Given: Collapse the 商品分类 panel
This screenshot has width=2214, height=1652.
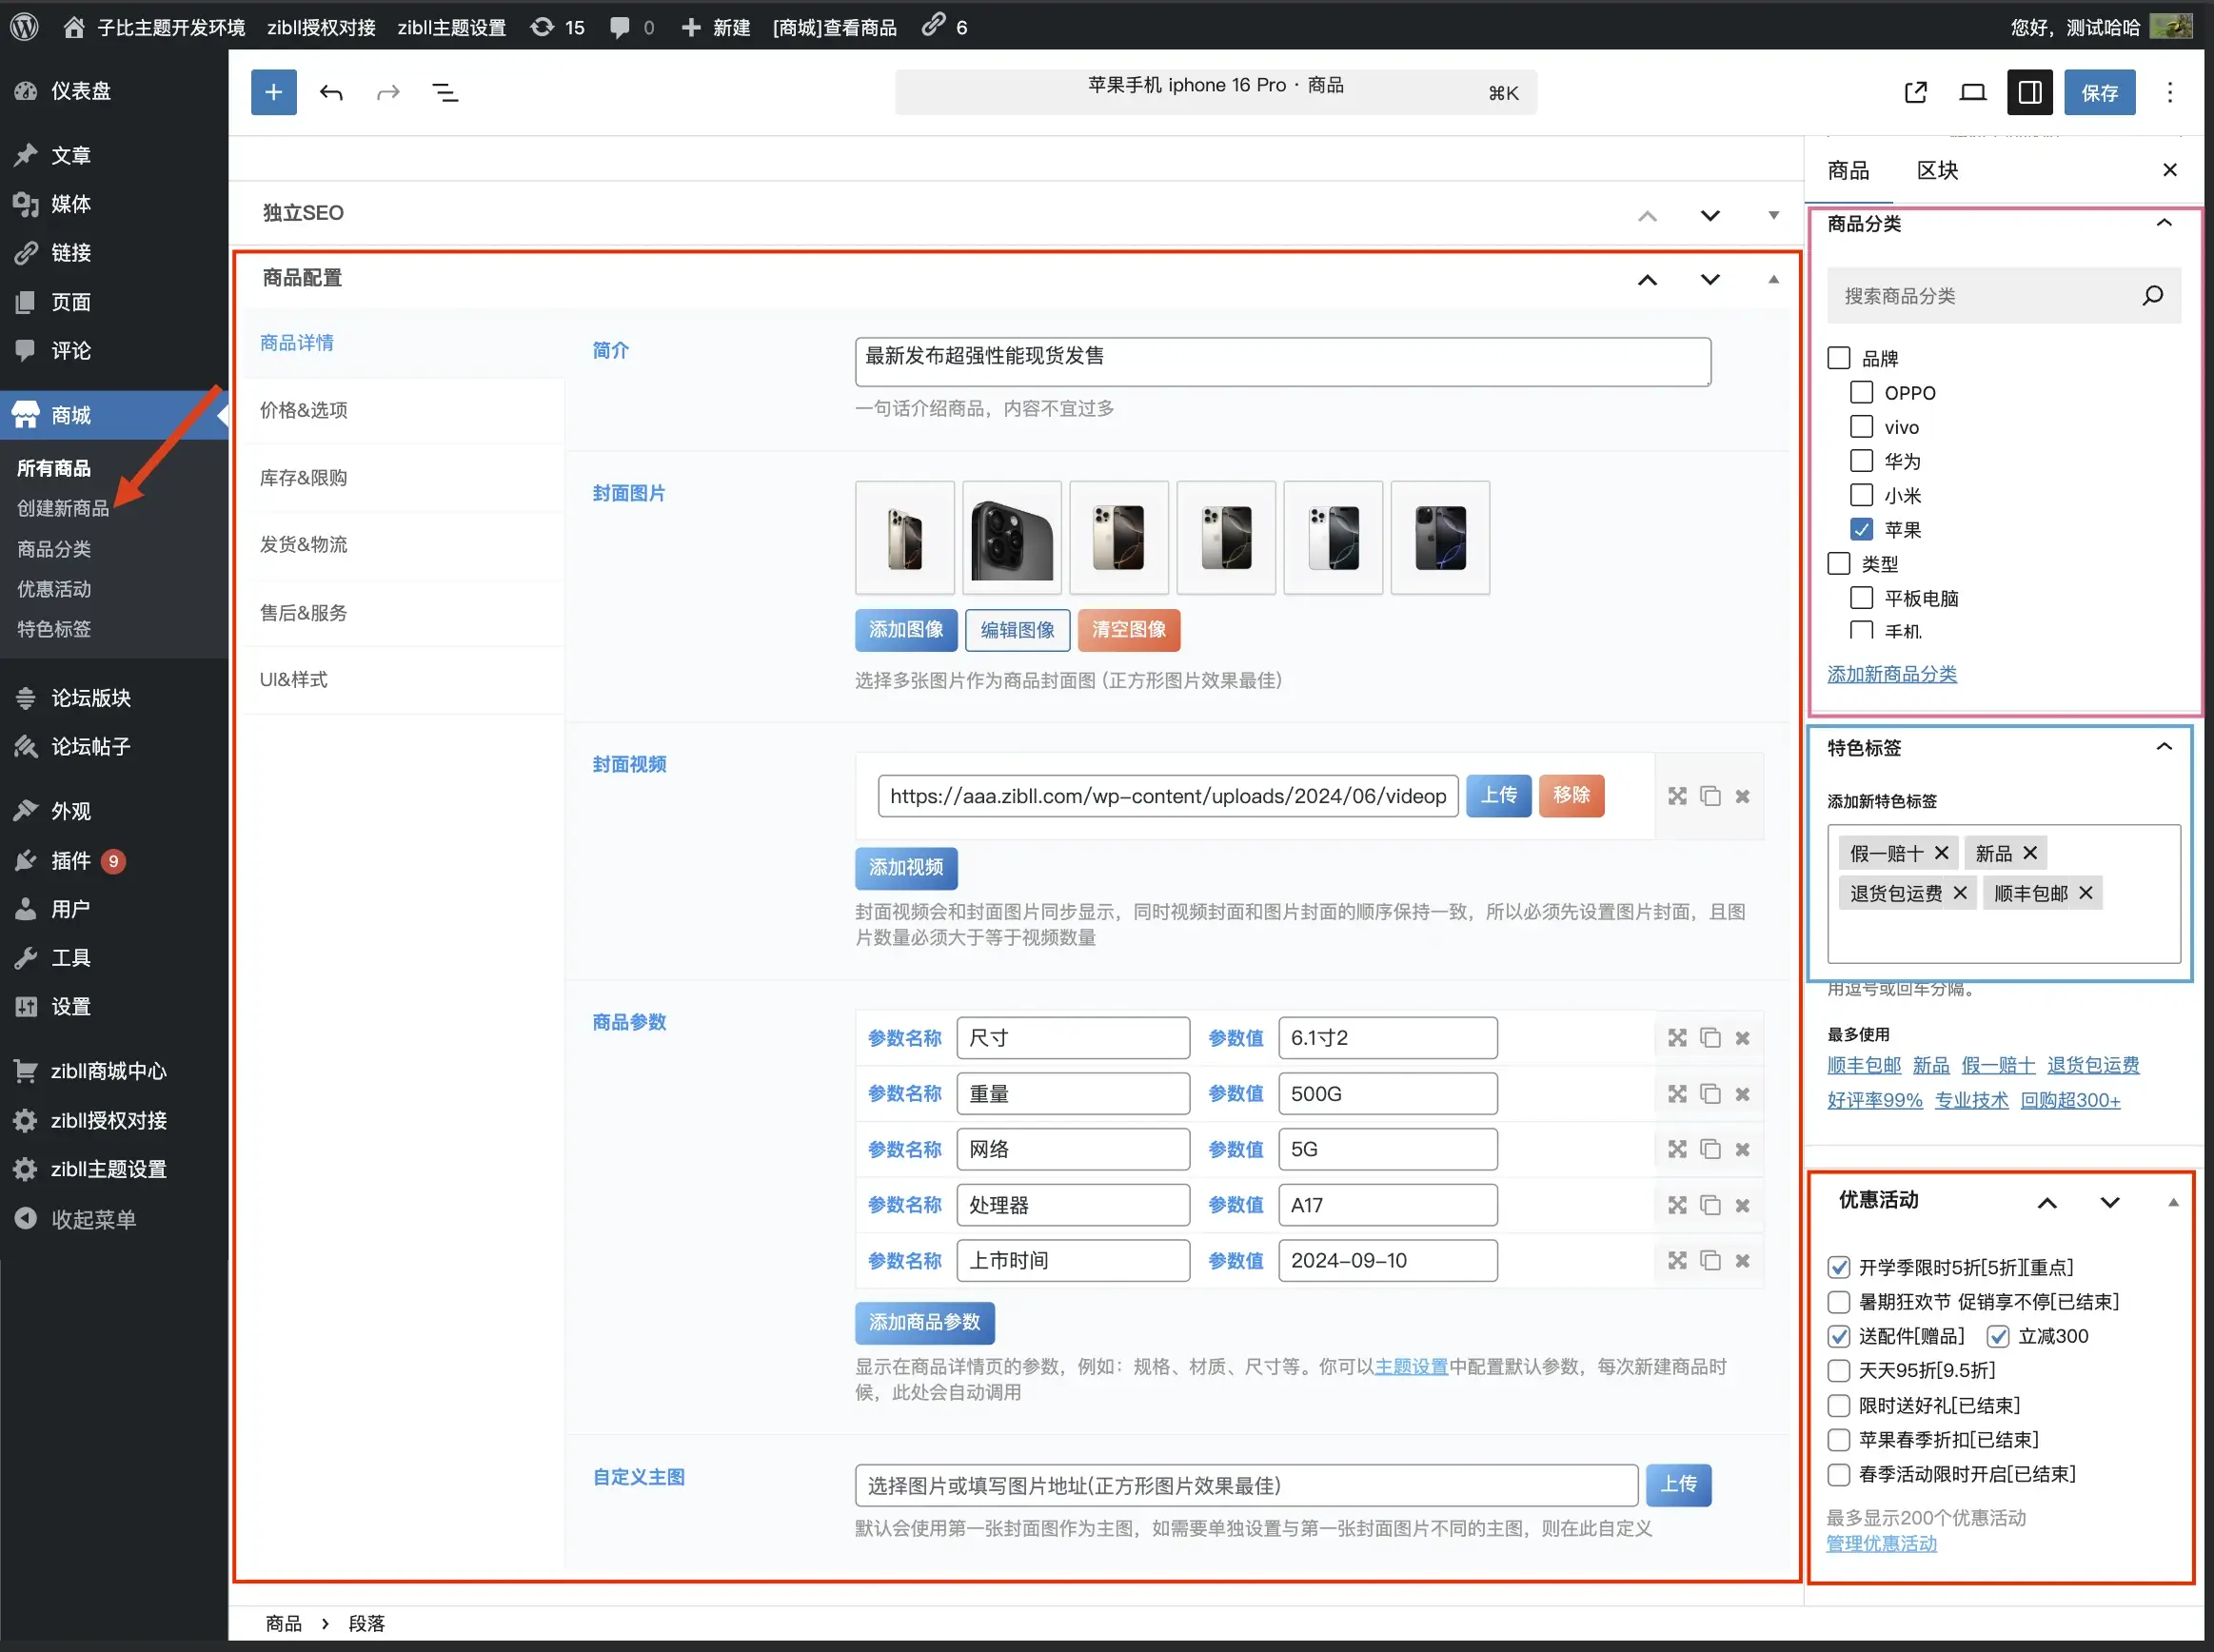Looking at the screenshot, I should click(x=2164, y=223).
